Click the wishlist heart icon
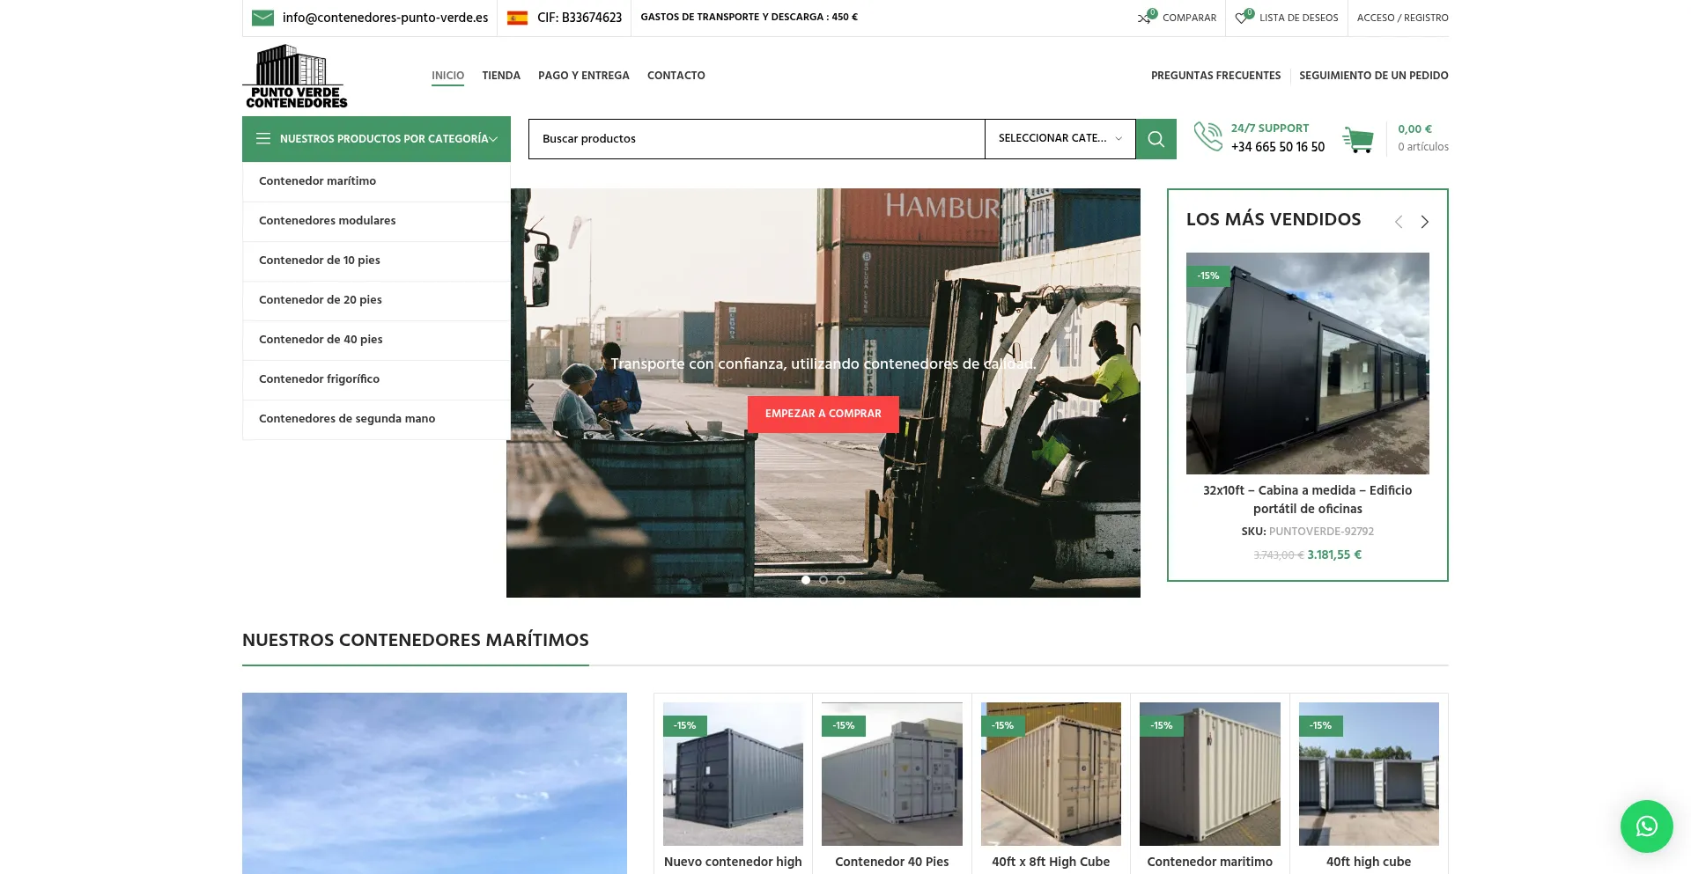The width and height of the screenshot is (1691, 874). 1242,18
